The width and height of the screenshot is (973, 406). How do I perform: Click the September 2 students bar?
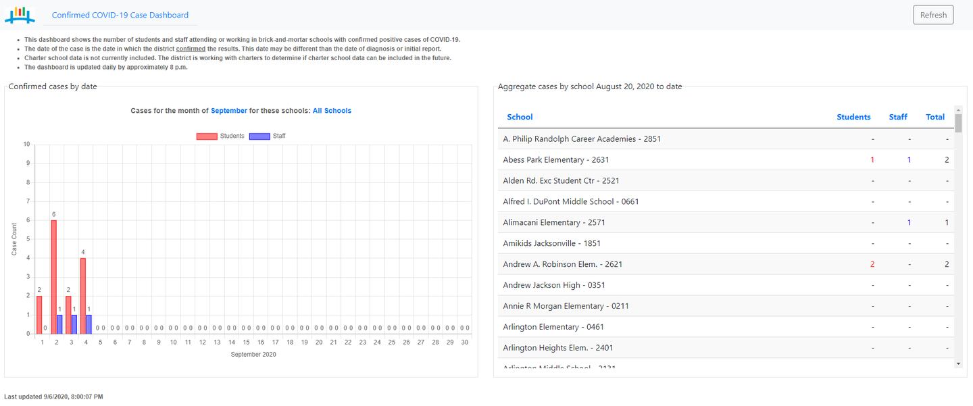click(53, 277)
